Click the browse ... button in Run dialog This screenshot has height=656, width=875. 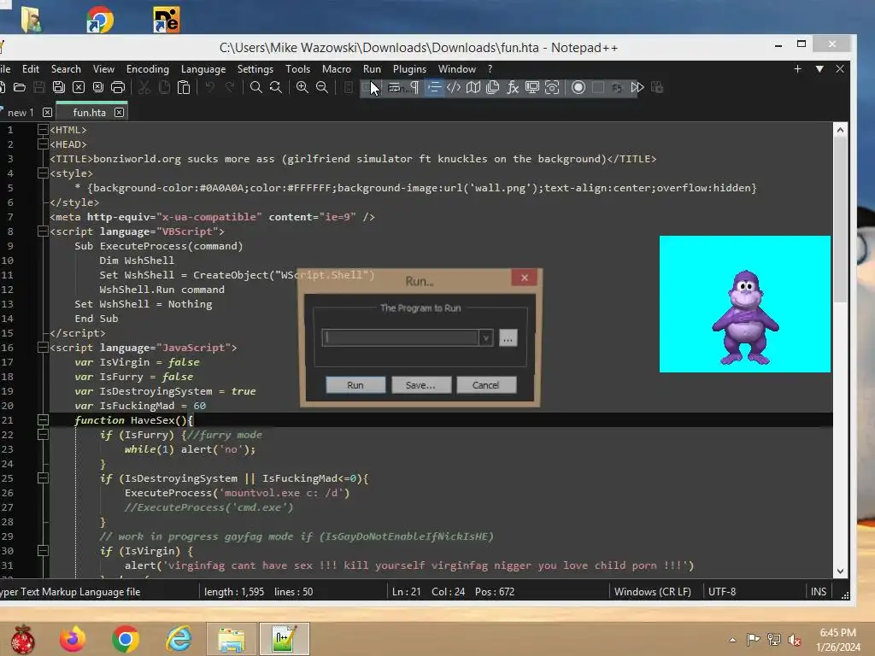(x=508, y=338)
